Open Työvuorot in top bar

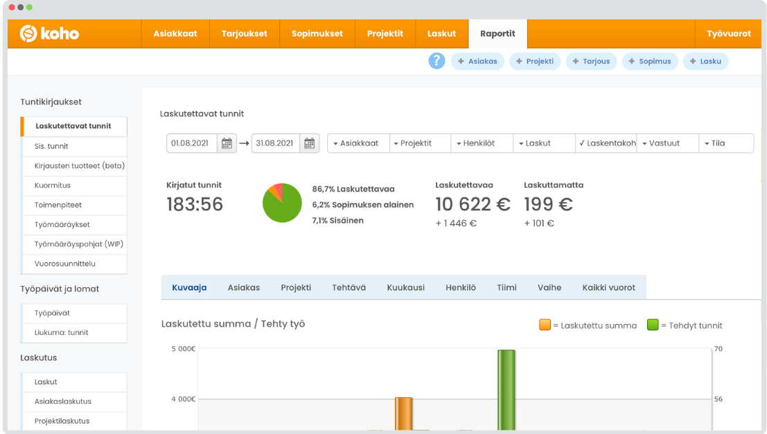728,34
